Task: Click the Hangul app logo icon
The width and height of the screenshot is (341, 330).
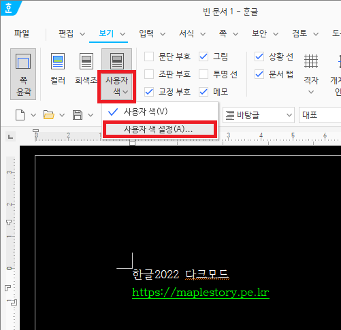Action: (9, 8)
